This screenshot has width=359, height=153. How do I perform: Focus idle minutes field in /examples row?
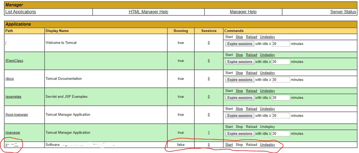click(x=281, y=98)
